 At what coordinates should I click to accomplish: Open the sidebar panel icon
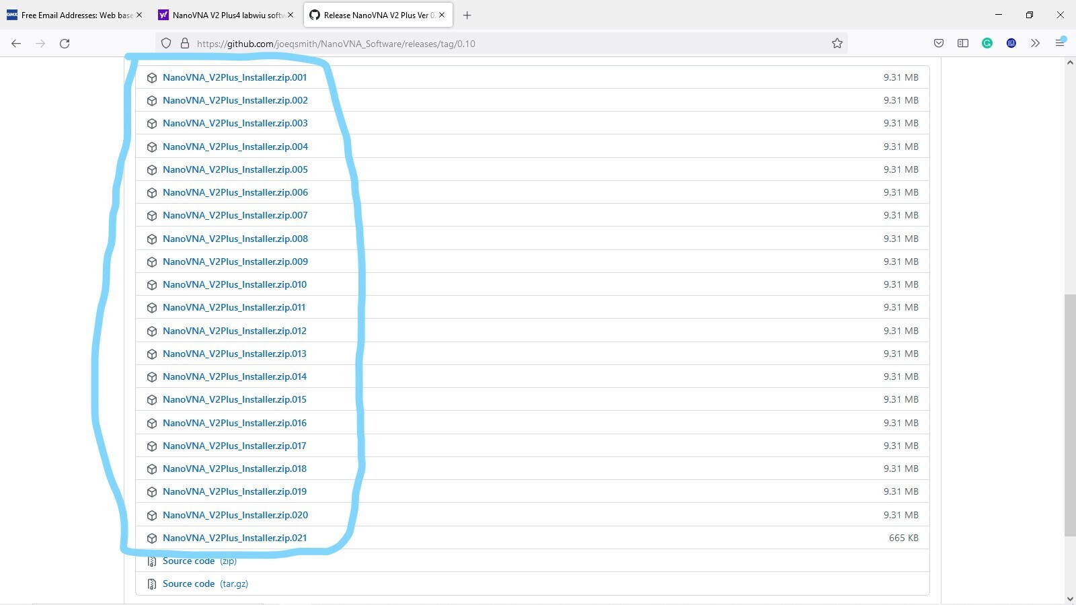(x=963, y=44)
